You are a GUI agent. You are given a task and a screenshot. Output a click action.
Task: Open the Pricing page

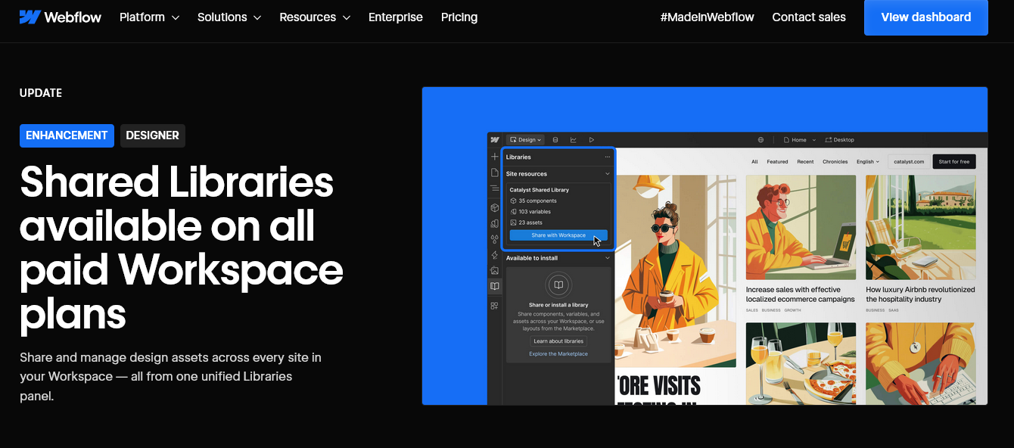[x=459, y=17]
